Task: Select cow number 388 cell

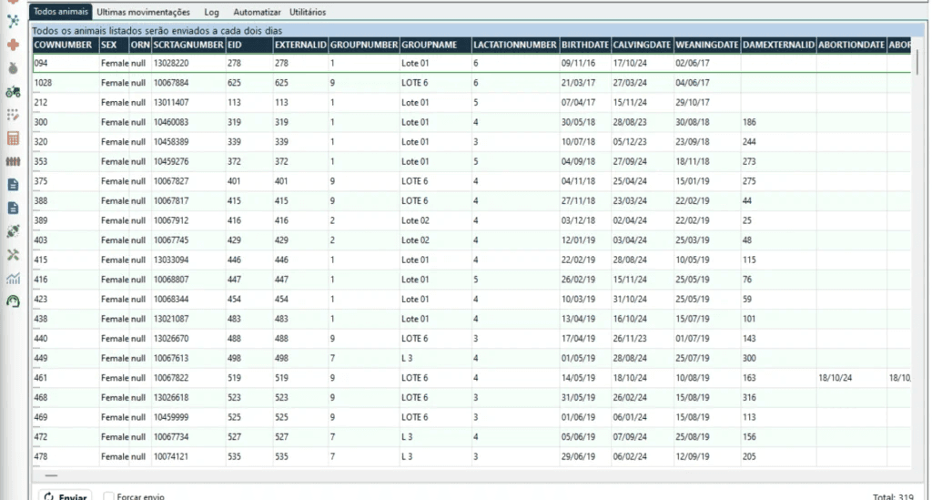Action: tap(66, 201)
